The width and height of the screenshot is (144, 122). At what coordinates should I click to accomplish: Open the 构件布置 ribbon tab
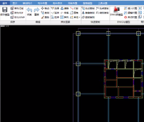[42, 3]
